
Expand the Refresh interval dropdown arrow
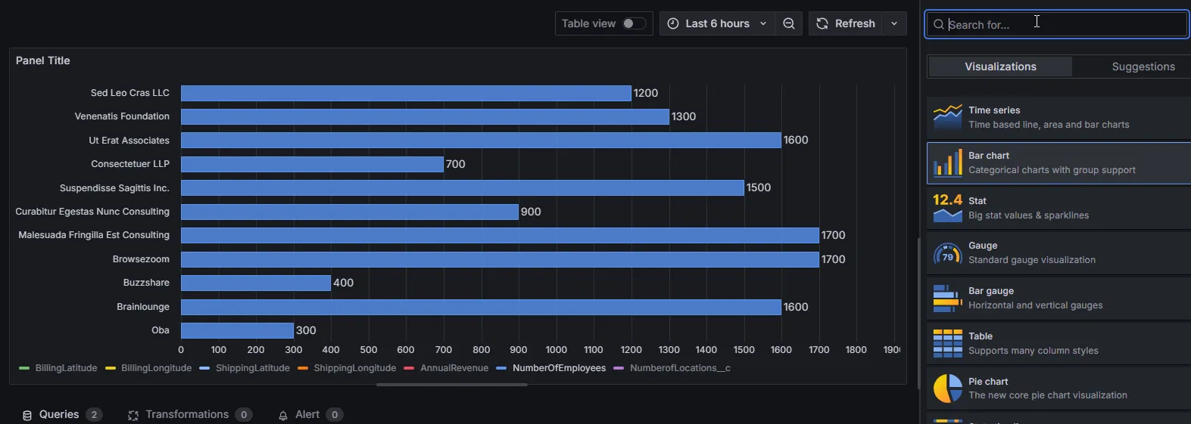894,24
